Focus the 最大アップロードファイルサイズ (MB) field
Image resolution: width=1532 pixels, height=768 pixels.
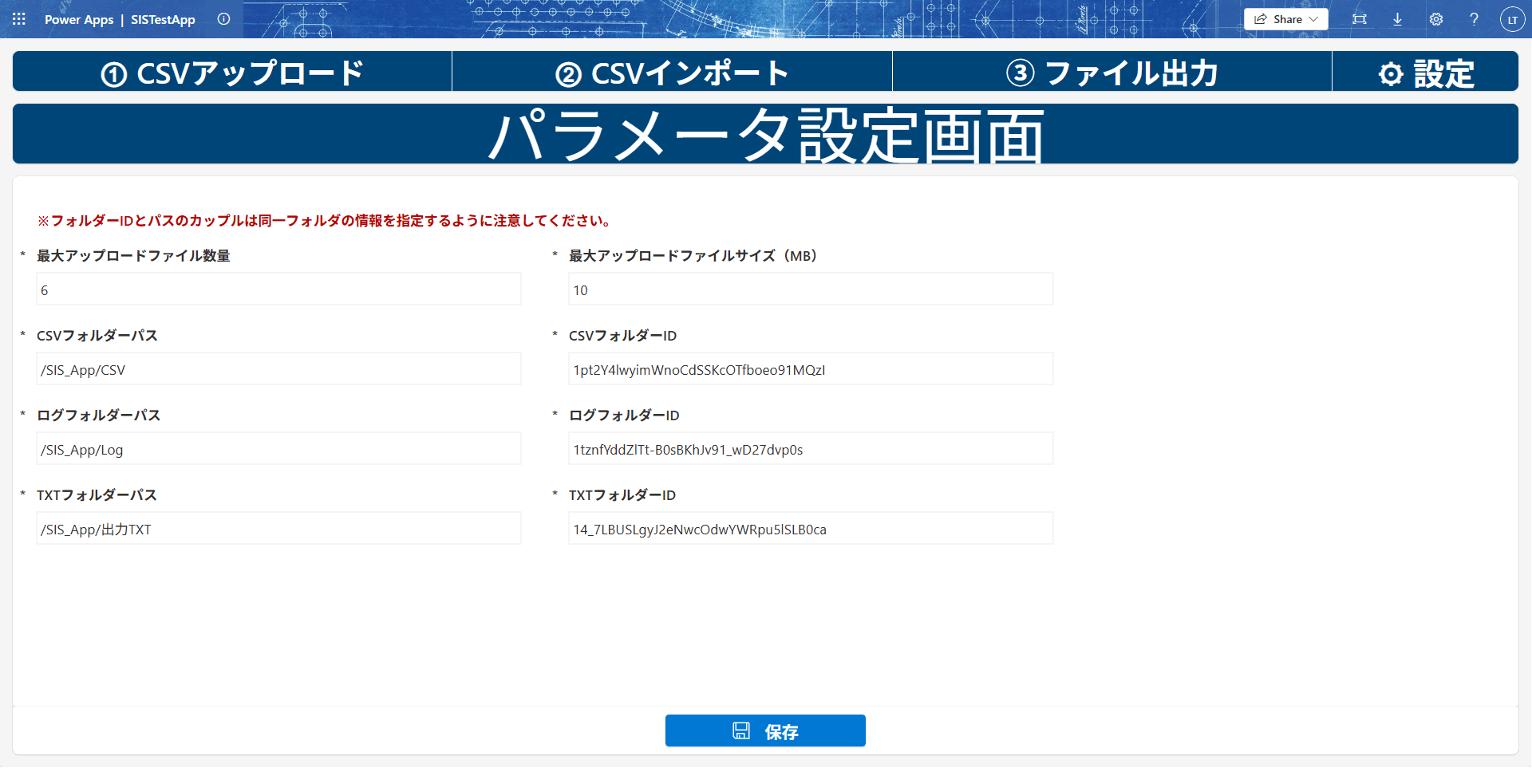pyautogui.click(x=811, y=289)
